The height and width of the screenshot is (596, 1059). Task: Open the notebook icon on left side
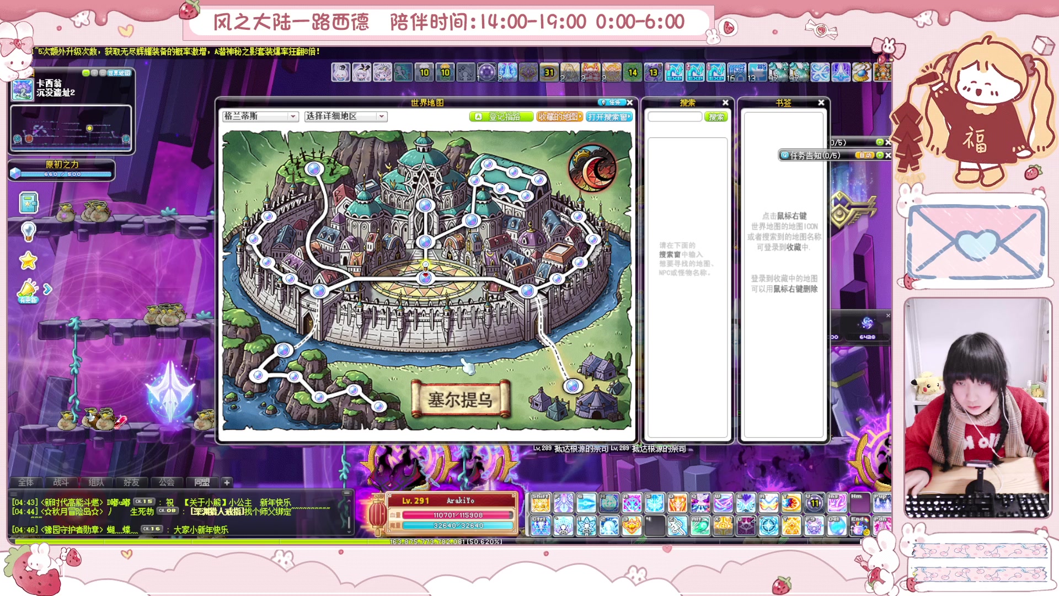pos(29,203)
